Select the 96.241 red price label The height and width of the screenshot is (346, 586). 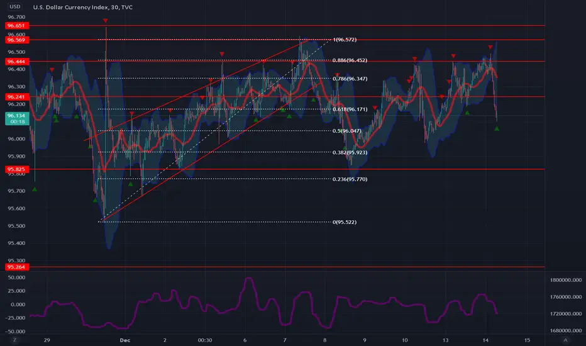[x=17, y=97]
